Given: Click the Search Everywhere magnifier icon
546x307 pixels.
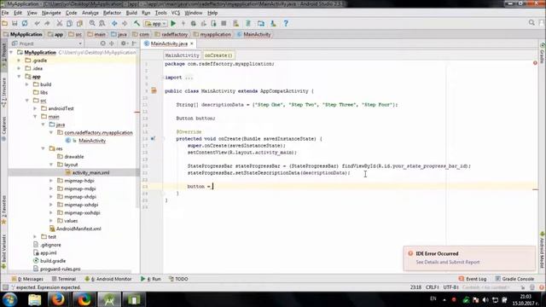Looking at the screenshot, I should [531, 23].
